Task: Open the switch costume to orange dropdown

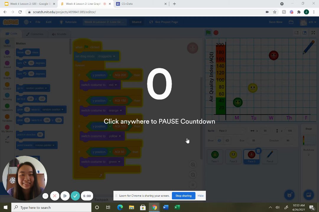Action: [x=115, y=111]
